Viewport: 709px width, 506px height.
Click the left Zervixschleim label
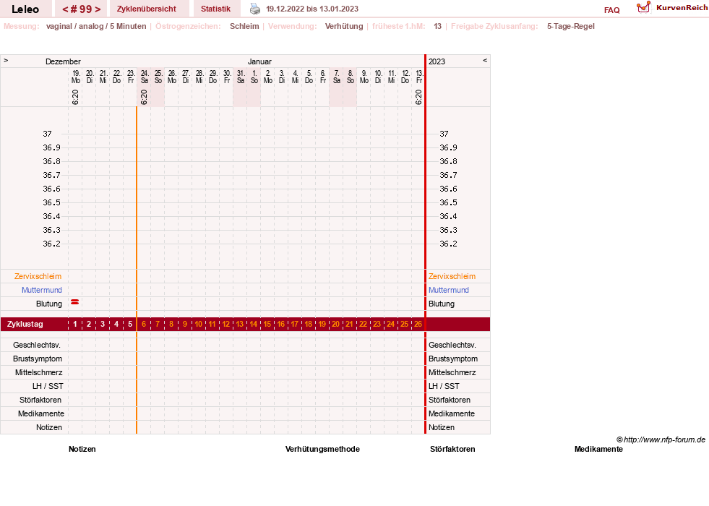[38, 276]
